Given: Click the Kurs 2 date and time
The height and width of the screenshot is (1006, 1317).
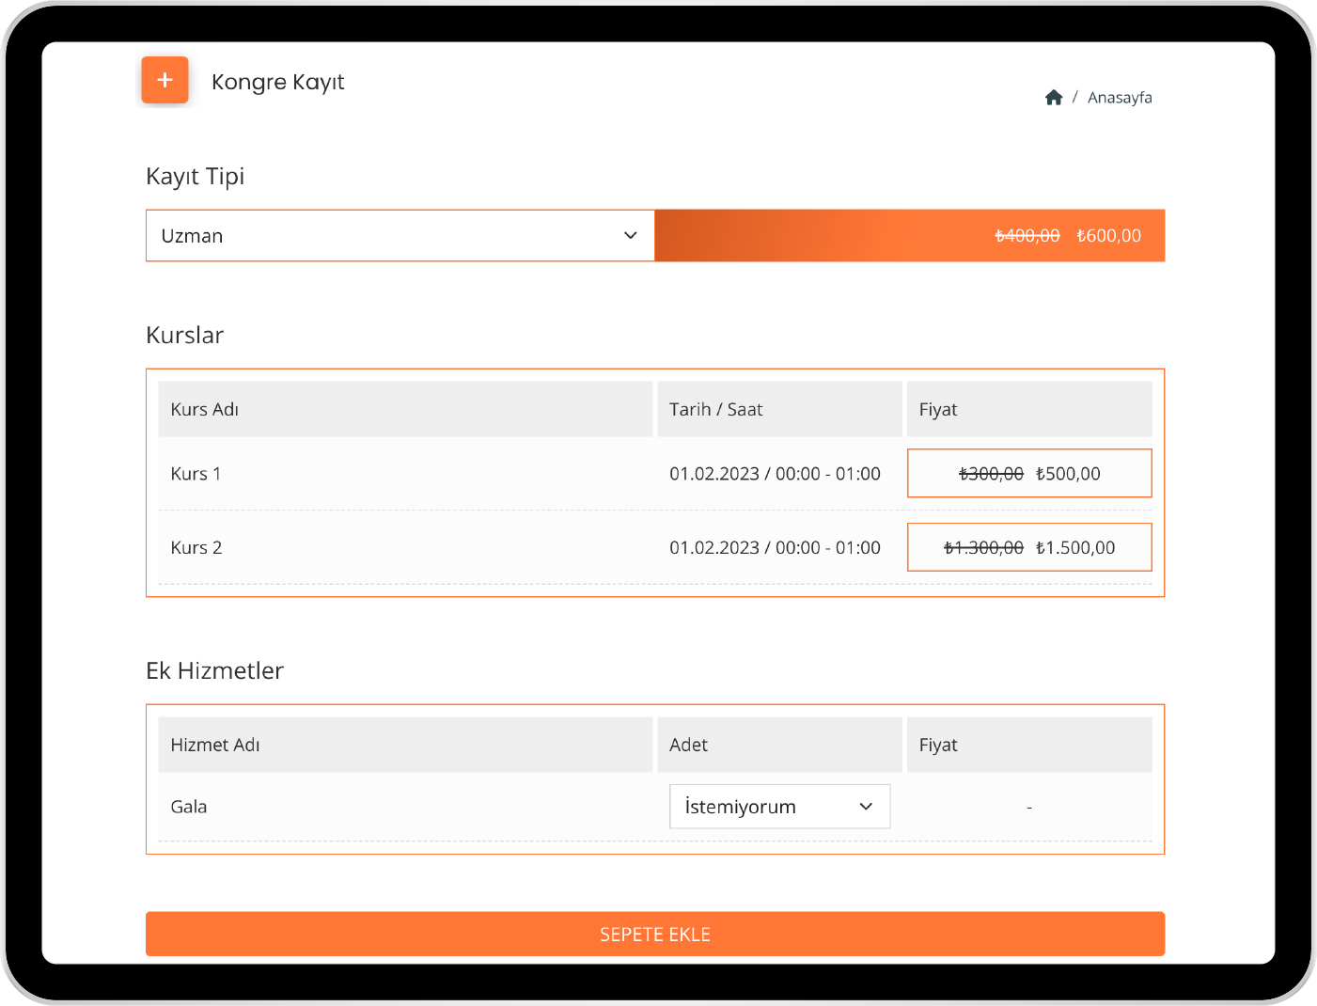Looking at the screenshot, I should [x=775, y=548].
